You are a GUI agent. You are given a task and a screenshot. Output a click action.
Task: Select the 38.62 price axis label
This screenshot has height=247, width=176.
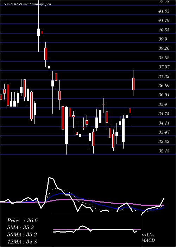[x=164, y=58]
